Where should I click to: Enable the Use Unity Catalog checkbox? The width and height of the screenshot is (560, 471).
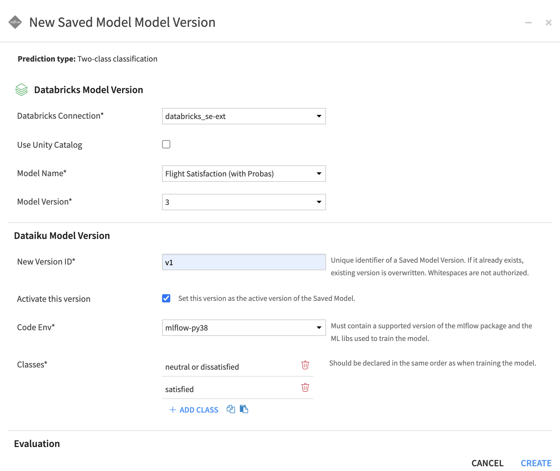[x=166, y=144]
